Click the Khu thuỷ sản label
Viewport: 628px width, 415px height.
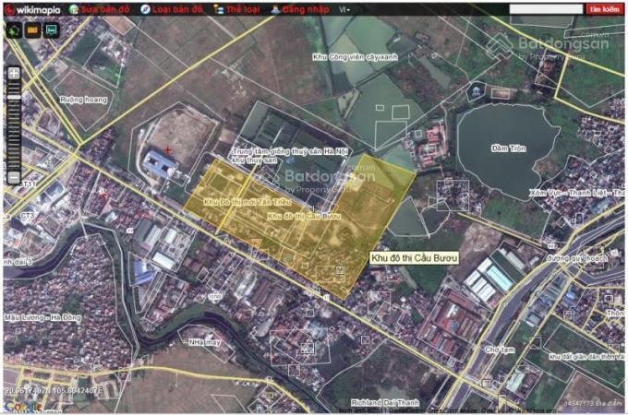[254, 160]
